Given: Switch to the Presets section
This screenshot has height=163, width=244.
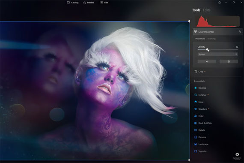Looking at the screenshot, I should 88,3.
